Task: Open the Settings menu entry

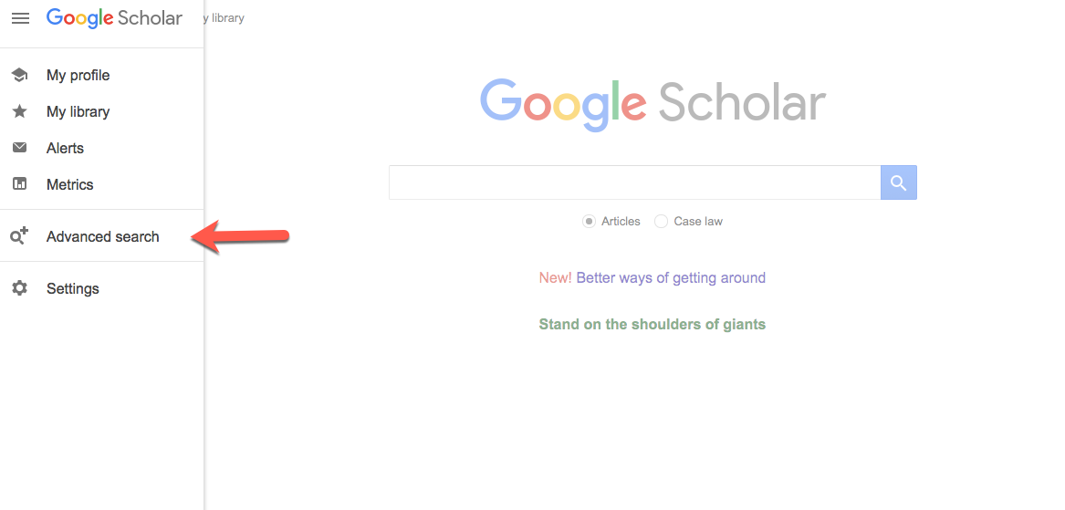Action: coord(102,288)
